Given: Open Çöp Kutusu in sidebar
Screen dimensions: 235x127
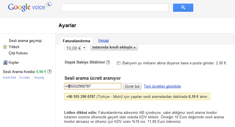Looking at the screenshot, I should (18, 53).
